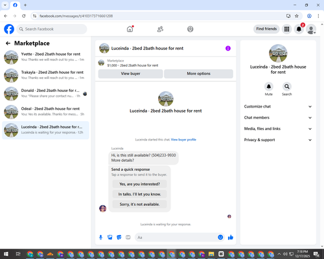
Task: Click the View buyer button
Action: 130,74
